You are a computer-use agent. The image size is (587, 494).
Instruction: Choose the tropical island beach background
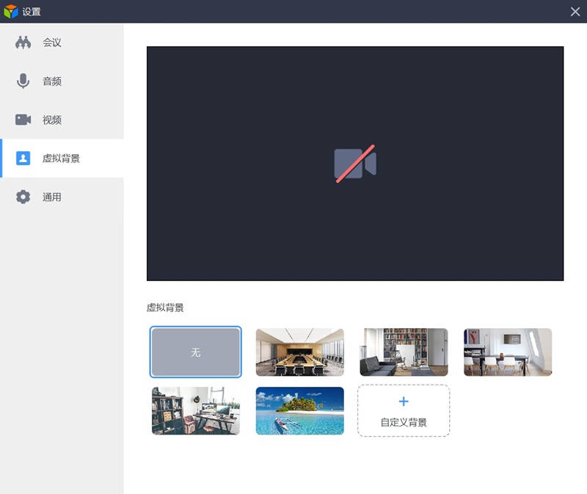[x=299, y=411]
